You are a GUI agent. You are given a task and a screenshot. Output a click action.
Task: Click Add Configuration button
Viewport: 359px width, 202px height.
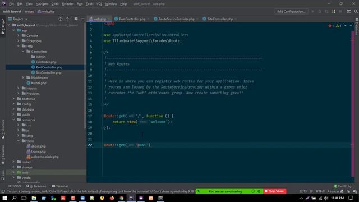[291, 11]
